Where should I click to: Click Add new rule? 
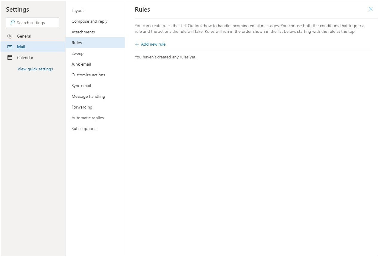[150, 44]
